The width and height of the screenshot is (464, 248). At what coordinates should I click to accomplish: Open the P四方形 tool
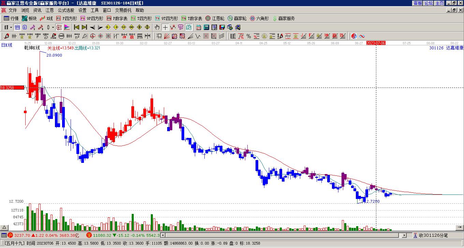point(67,18)
